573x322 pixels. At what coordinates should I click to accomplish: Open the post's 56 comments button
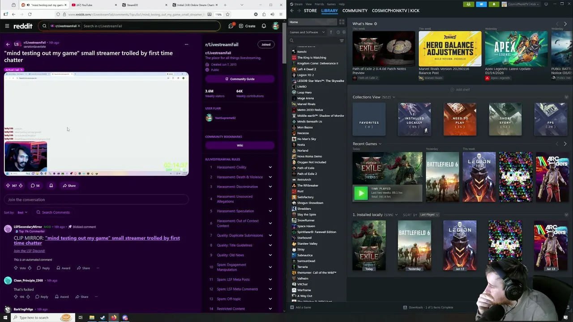(35, 186)
